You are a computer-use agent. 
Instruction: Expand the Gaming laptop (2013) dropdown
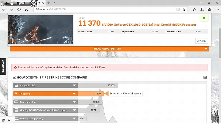tap(74, 119)
